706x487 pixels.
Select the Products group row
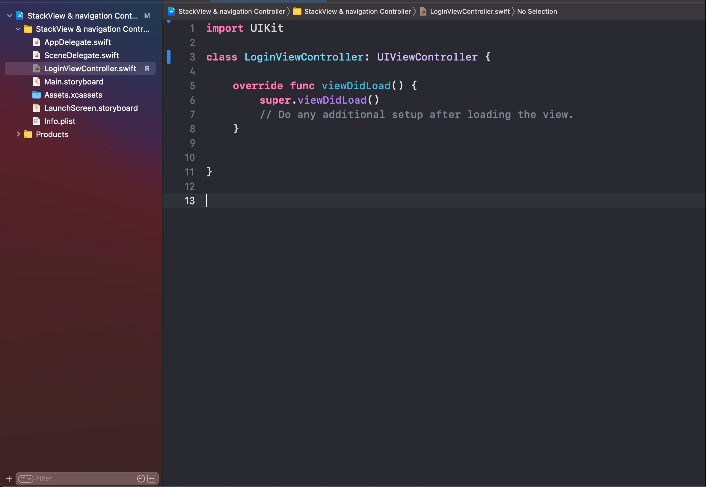coord(52,134)
